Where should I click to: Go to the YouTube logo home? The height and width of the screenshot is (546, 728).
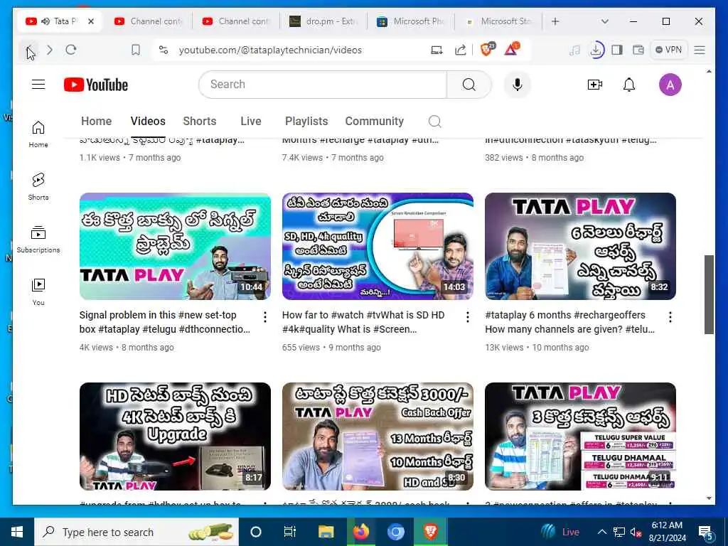[x=96, y=85]
